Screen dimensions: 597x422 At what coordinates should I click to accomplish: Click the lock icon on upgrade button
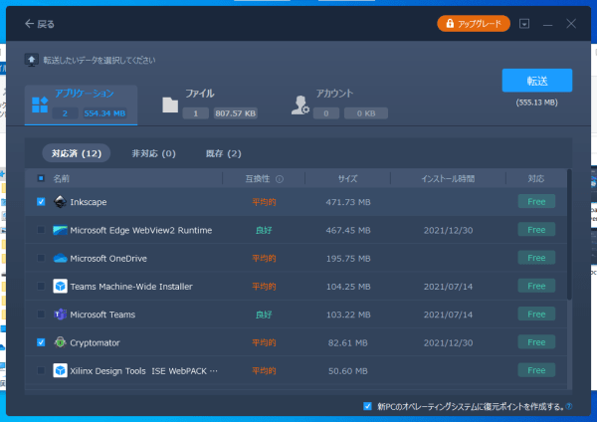coord(450,24)
